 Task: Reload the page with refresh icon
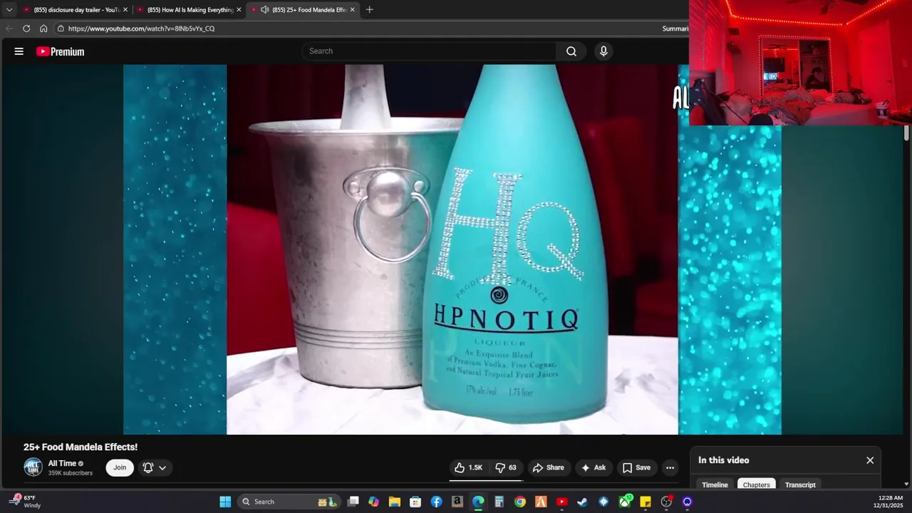click(26, 28)
